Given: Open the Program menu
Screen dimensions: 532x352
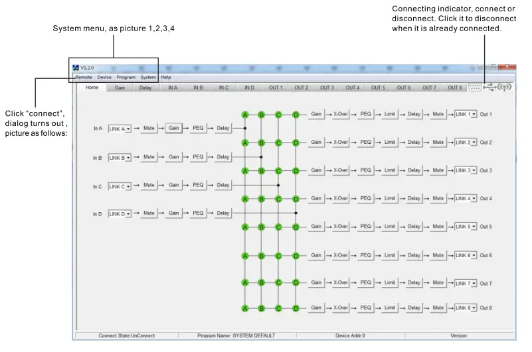Looking at the screenshot, I should (126, 78).
